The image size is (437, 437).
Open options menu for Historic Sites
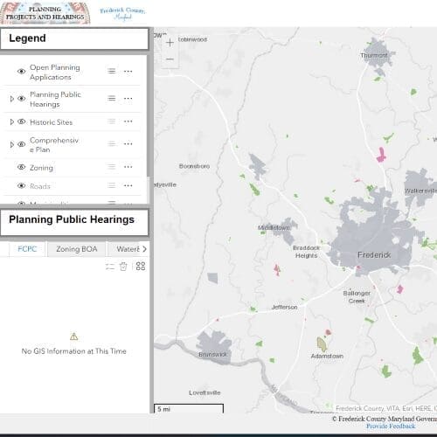tap(128, 121)
